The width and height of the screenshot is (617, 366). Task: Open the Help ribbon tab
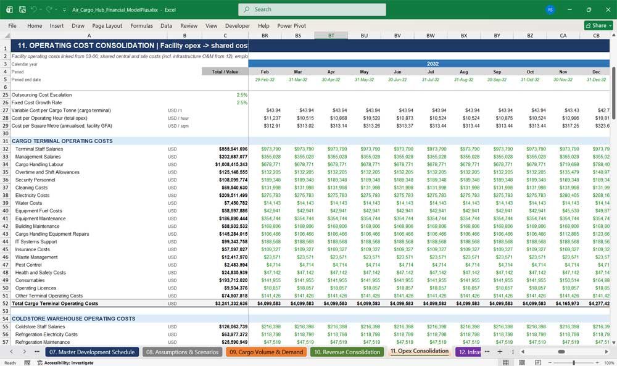click(263, 25)
